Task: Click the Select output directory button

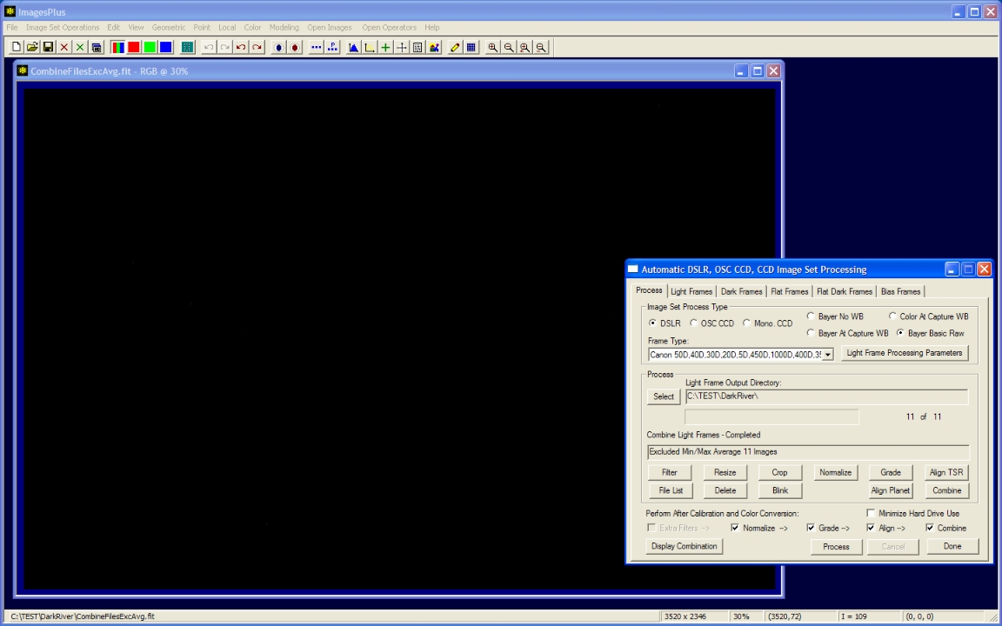Action: [x=664, y=396]
